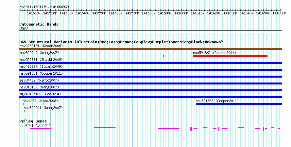Screen dimensions: 291x147
Task: Click the 141540k ruler tick label
Action: [x=83, y=13]
